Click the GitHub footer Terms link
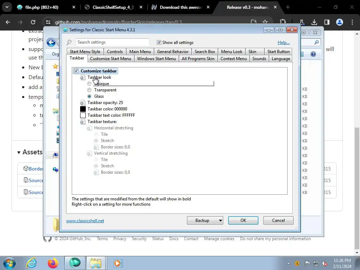 [x=102, y=239]
